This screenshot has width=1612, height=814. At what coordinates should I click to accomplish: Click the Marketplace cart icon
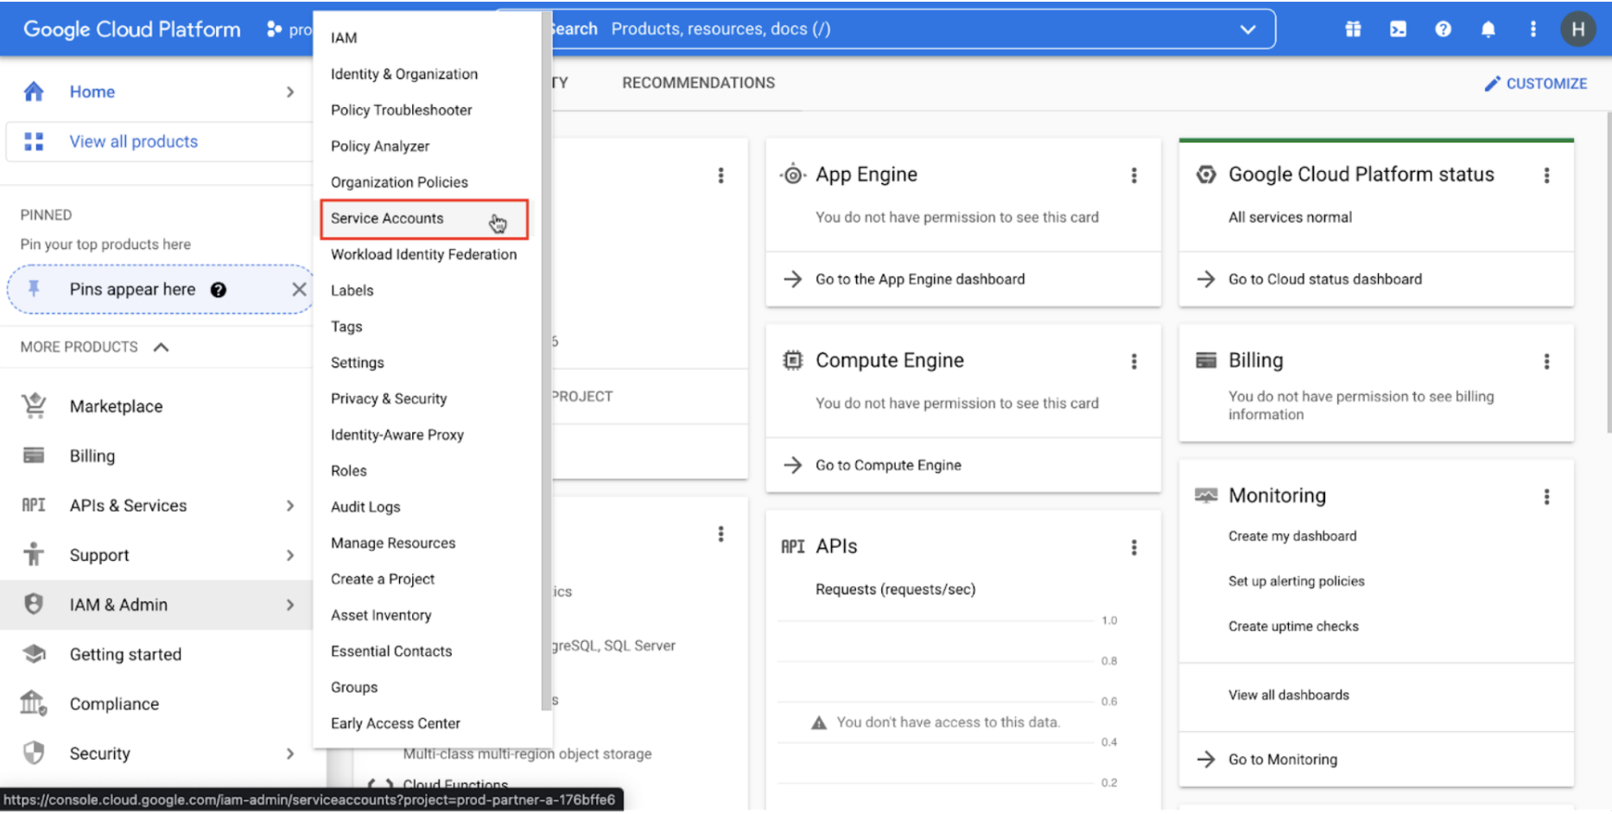pos(34,406)
